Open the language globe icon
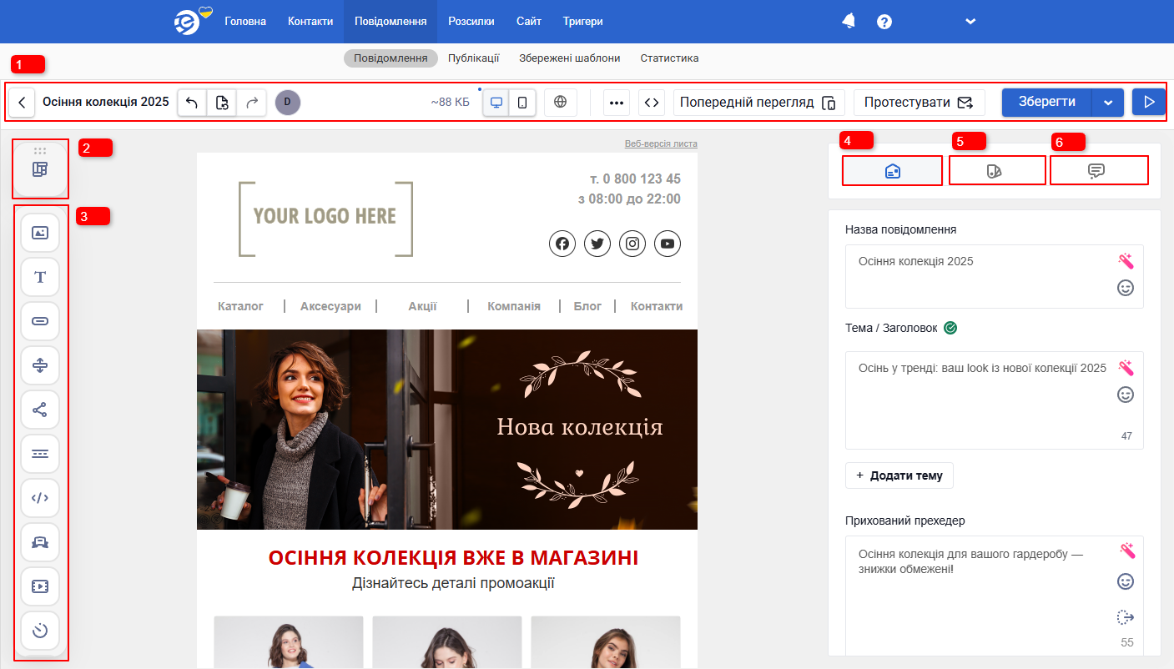Screen dimensions: 1174x669 [561, 103]
